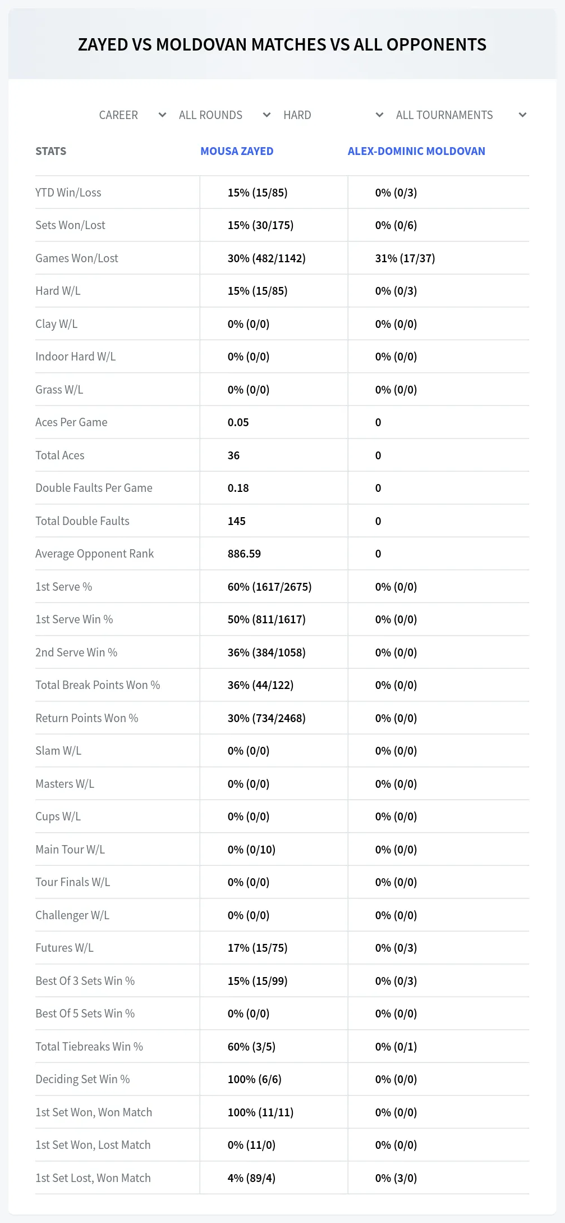Viewport: 565px width, 1223px height.
Task: Select the Total Aces stat row
Action: (282, 455)
